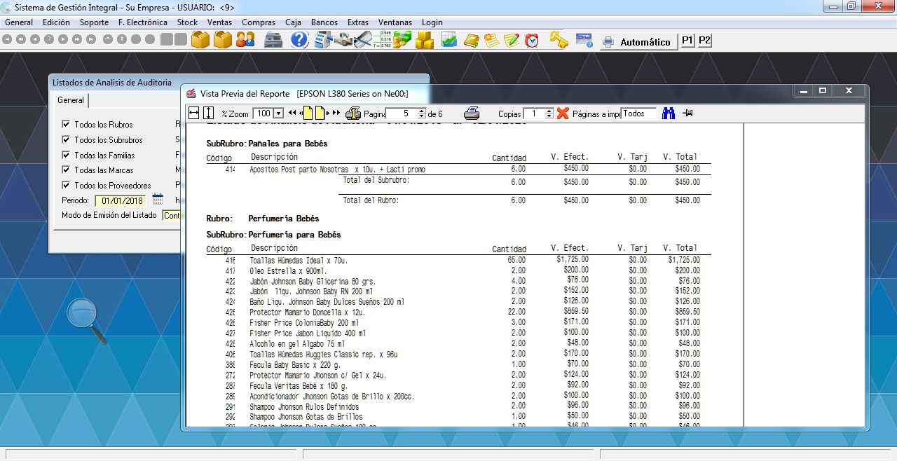The image size is (897, 461).
Task: Open the customers people icon
Action: (245, 41)
